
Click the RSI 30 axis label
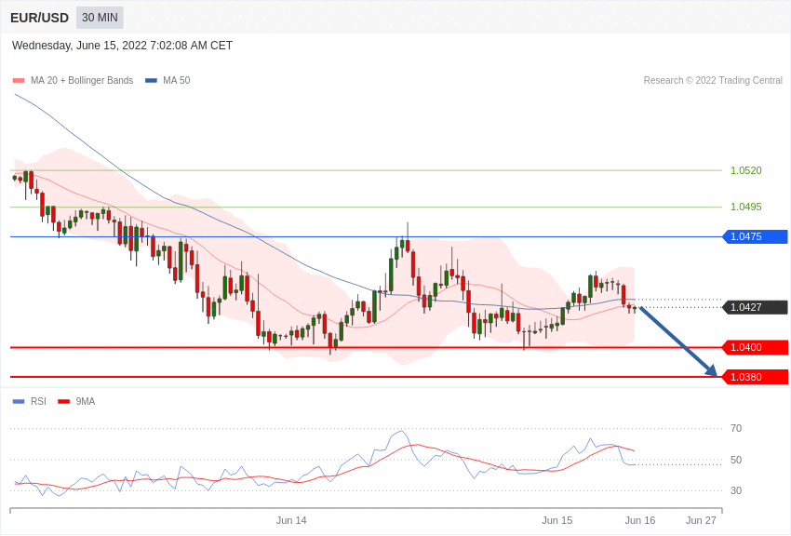tap(736, 490)
